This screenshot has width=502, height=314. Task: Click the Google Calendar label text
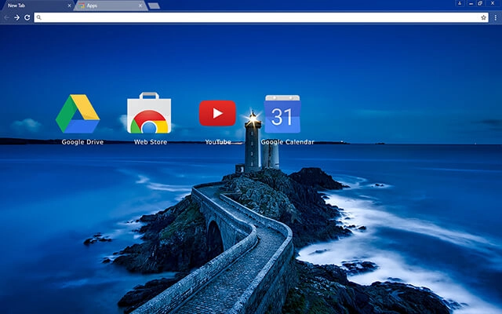click(x=288, y=142)
